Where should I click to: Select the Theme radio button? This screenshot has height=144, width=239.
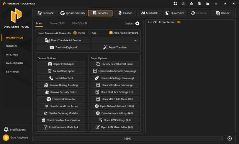coord(75,33)
